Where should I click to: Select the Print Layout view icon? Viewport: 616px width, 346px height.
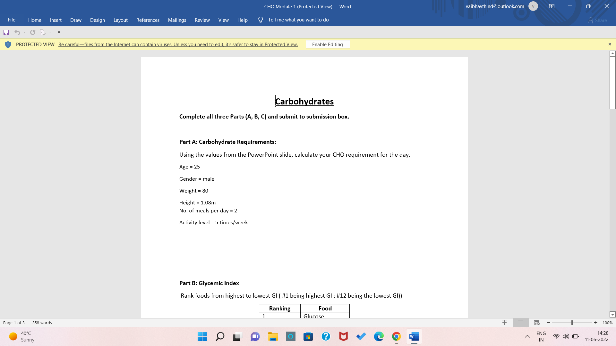pos(520,322)
